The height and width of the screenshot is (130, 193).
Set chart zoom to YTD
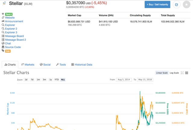pos(57,80)
